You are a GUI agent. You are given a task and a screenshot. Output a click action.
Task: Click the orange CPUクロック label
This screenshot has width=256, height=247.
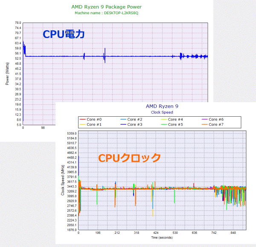coord(129,158)
